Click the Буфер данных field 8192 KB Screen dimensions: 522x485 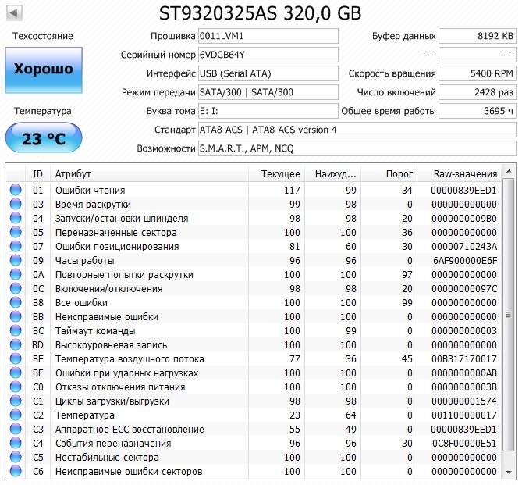[x=478, y=36]
